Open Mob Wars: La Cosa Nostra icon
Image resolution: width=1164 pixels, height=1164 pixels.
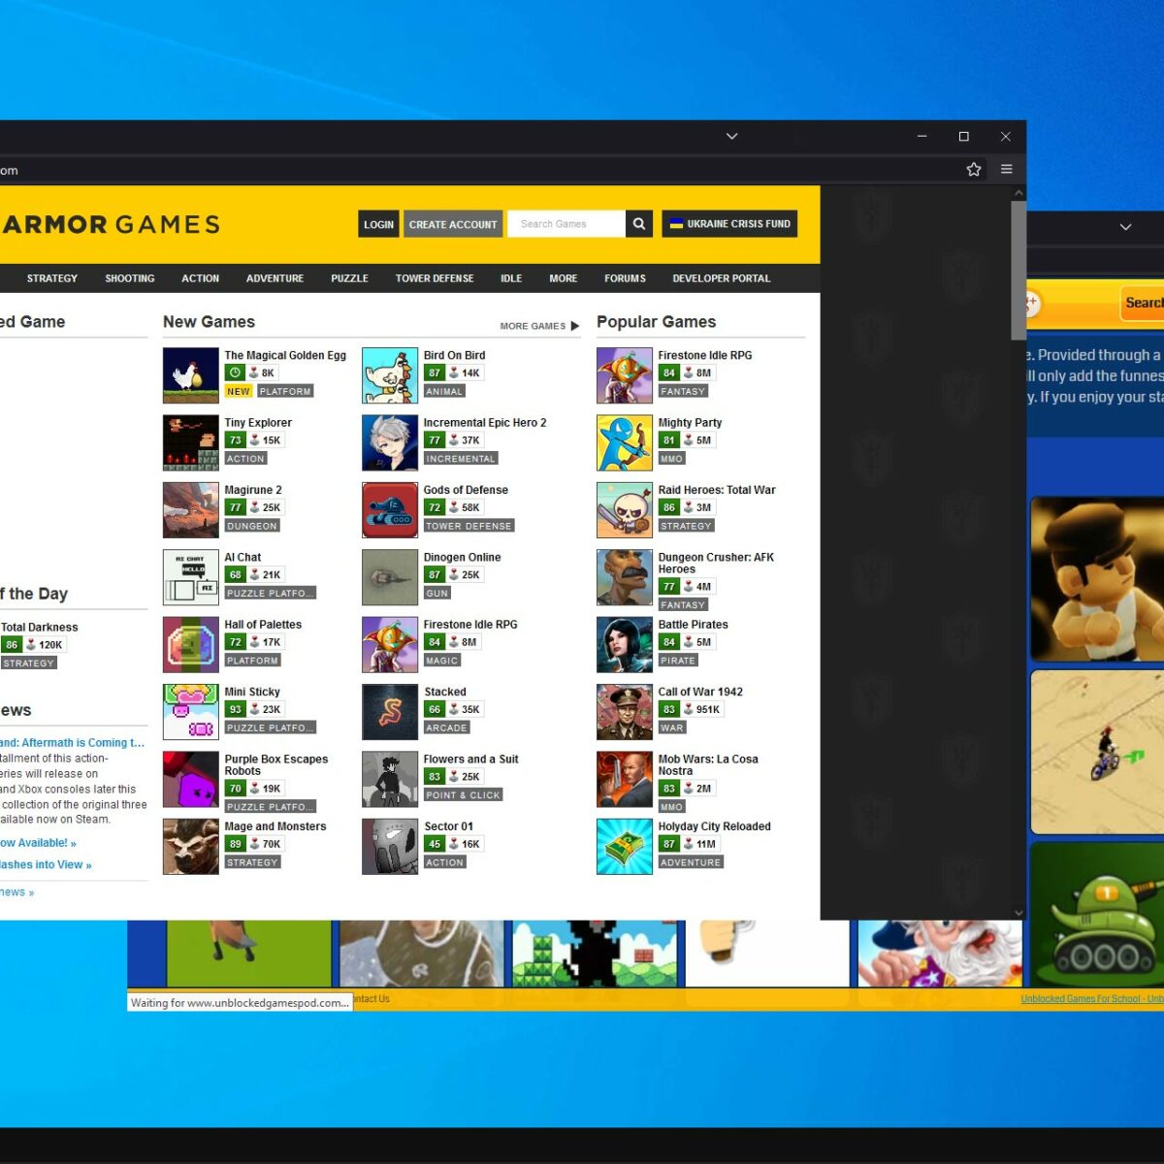click(625, 779)
